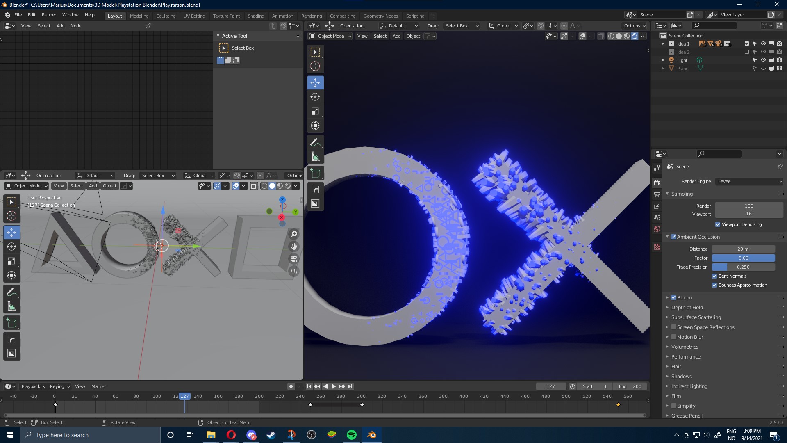Hide the Light collection in viewport

(763, 60)
